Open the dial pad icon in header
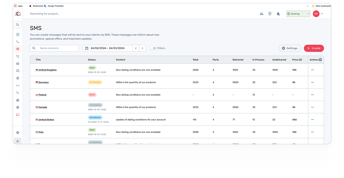This screenshot has width=344, height=178. 270,14
